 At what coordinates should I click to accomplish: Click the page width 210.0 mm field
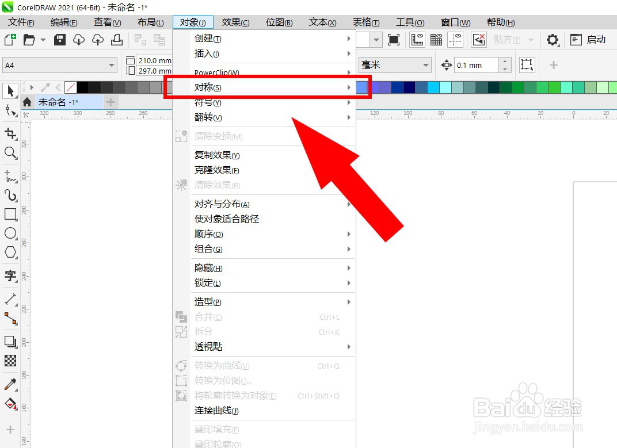(x=154, y=60)
